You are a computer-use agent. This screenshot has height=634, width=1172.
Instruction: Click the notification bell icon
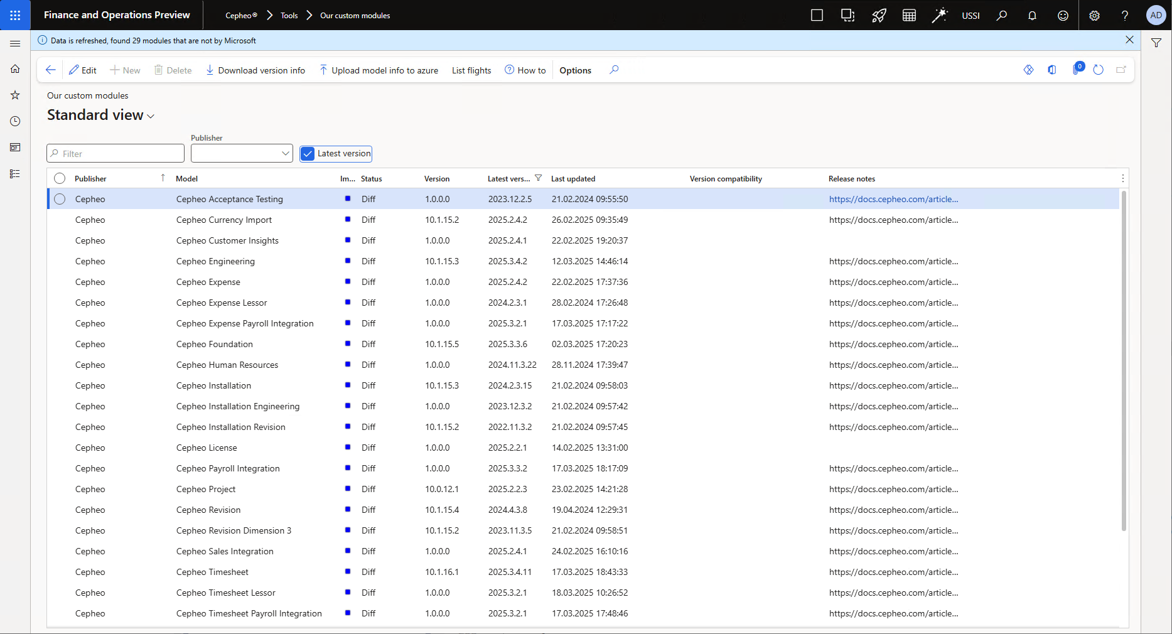click(x=1032, y=16)
